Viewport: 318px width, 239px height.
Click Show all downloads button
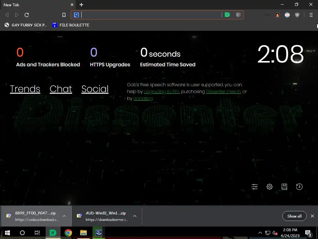[x=294, y=216]
